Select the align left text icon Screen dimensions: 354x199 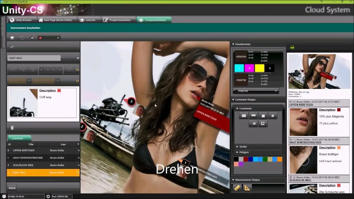[x=42, y=70]
